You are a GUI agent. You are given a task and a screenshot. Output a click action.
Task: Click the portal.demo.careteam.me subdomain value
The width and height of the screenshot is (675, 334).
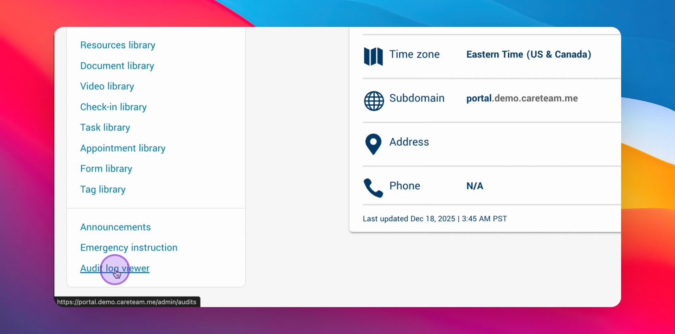(x=522, y=98)
